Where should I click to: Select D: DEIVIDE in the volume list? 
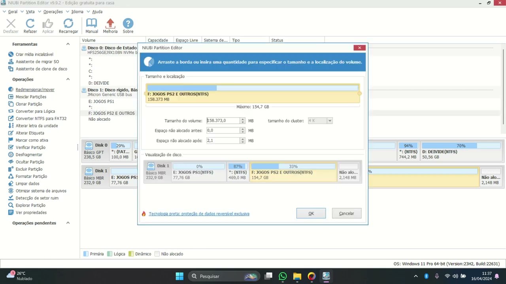[x=99, y=83]
